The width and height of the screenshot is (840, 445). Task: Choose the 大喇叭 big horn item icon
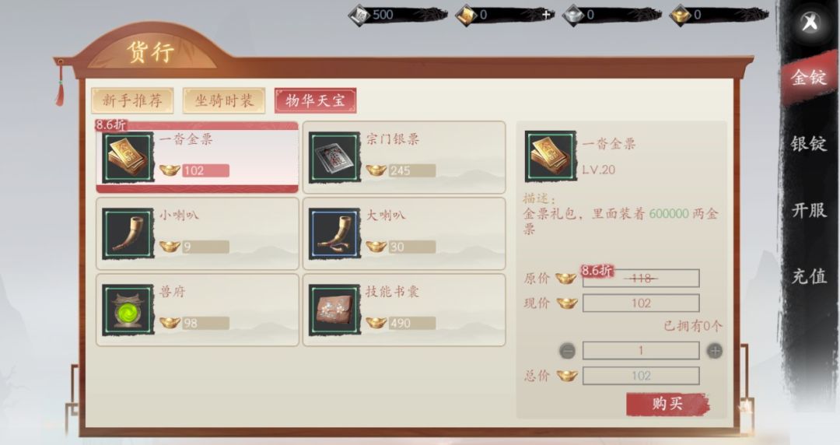pyautogui.click(x=334, y=233)
